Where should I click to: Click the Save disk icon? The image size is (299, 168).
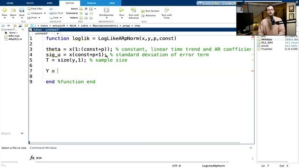[x=21, y=10]
